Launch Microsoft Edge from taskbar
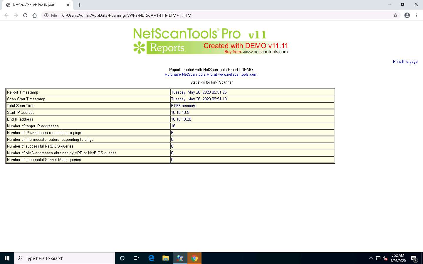Screen dimensions: 423x264 click(151, 258)
